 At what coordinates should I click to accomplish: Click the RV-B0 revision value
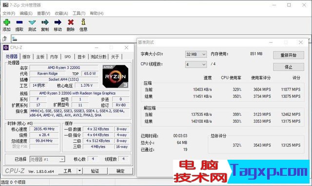click(121, 105)
